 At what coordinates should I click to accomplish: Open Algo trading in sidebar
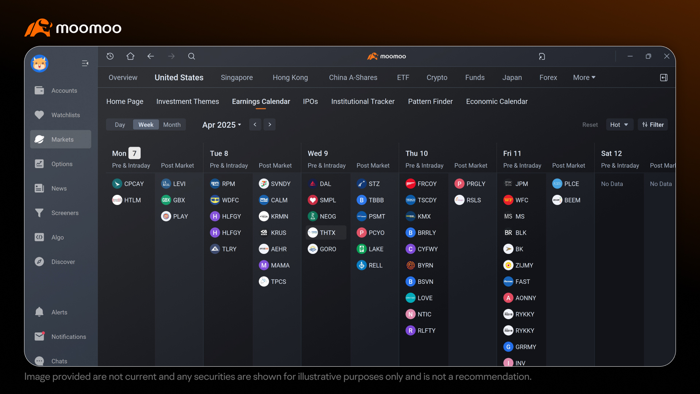pyautogui.click(x=61, y=237)
